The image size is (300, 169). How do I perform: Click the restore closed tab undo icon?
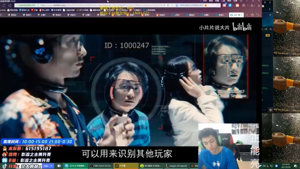[x=258, y=15]
